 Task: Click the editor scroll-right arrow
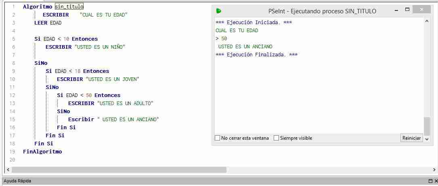coord(434,169)
